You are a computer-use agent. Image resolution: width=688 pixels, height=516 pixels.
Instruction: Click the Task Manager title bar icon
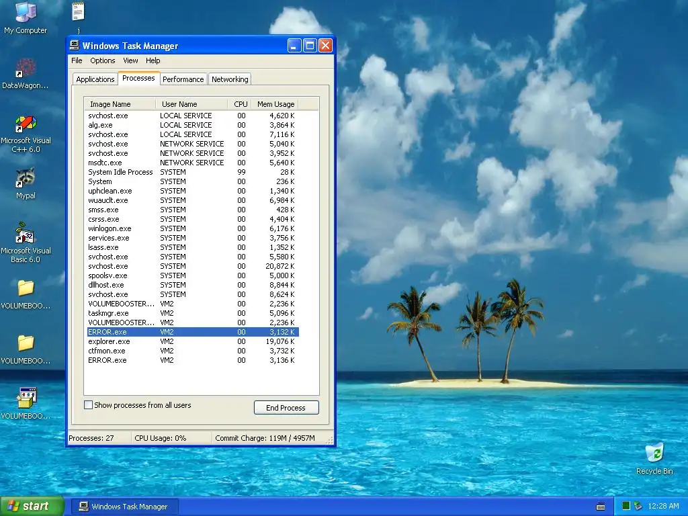75,45
